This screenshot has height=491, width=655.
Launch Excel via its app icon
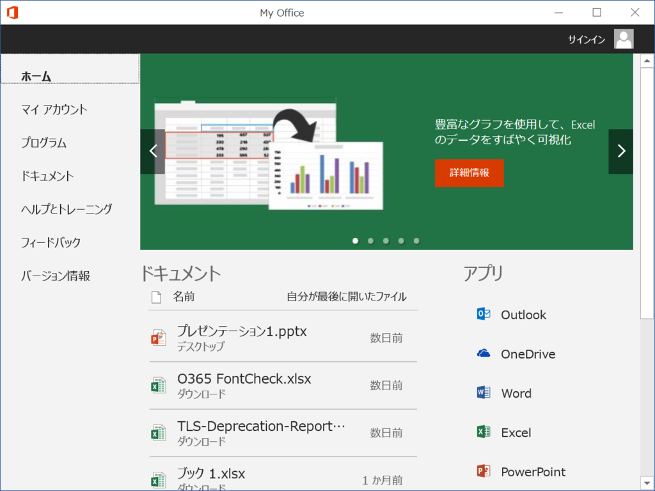coord(484,432)
